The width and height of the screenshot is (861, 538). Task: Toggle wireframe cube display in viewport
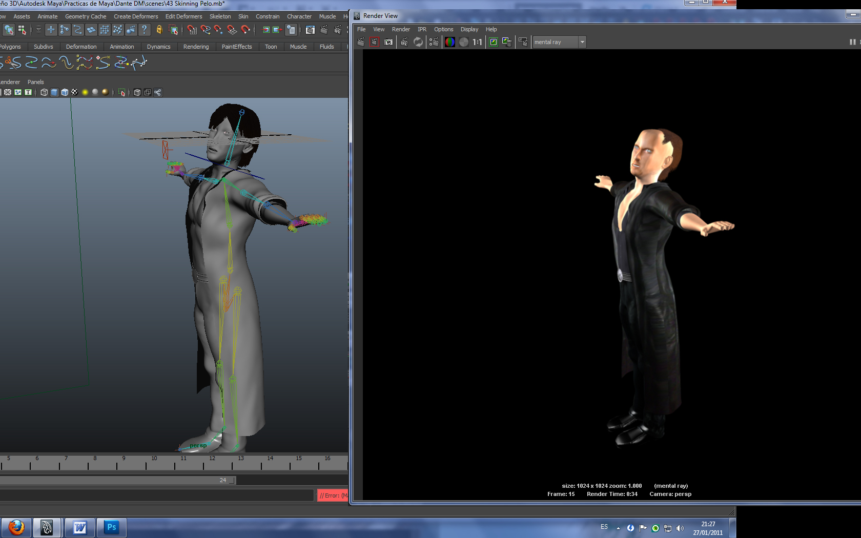(44, 92)
